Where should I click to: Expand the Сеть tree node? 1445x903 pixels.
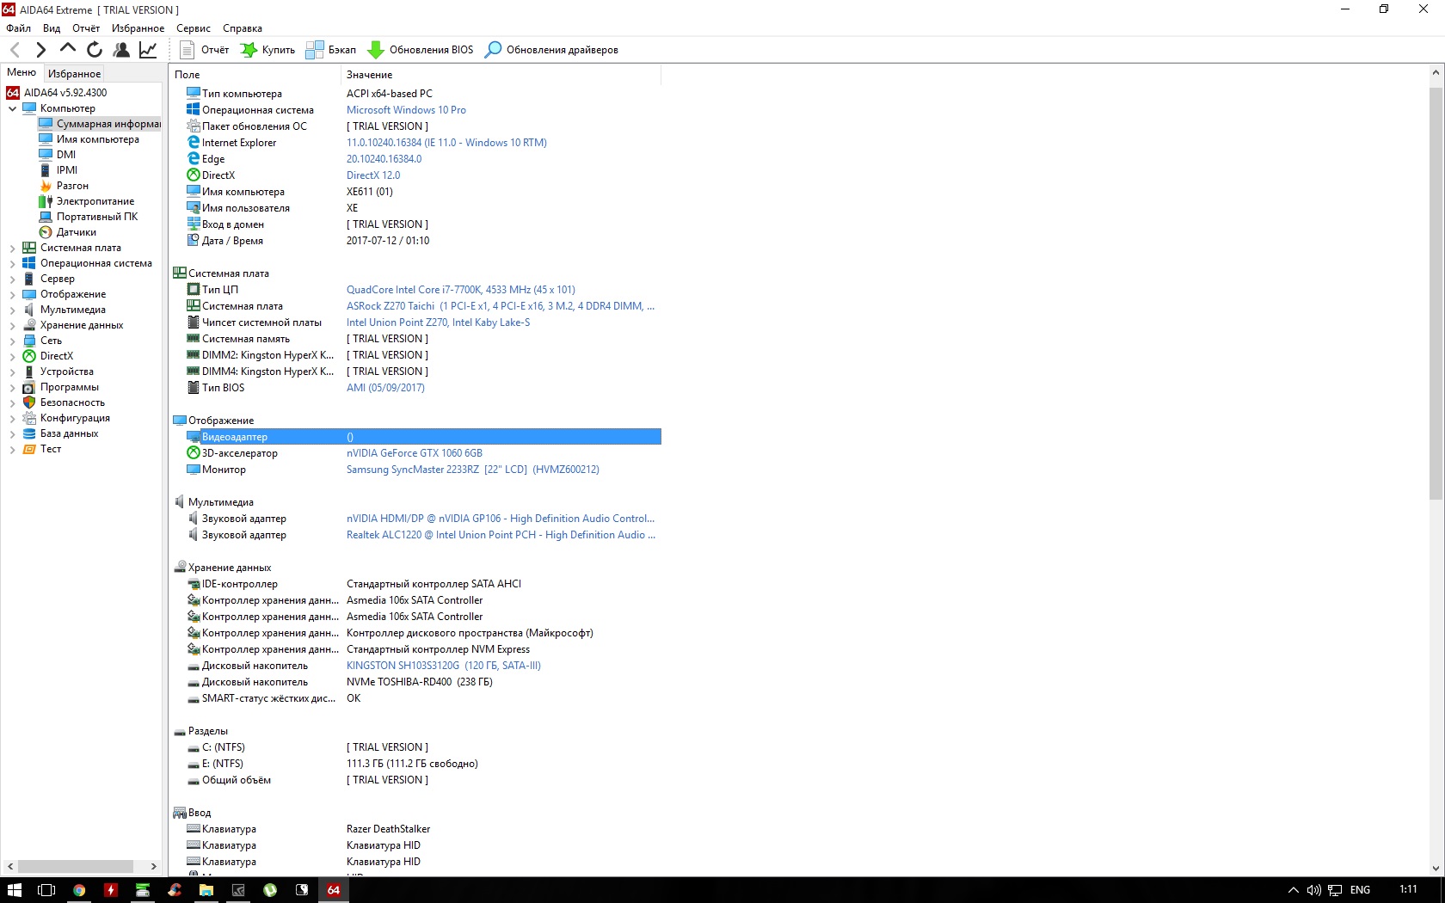pyautogui.click(x=12, y=341)
